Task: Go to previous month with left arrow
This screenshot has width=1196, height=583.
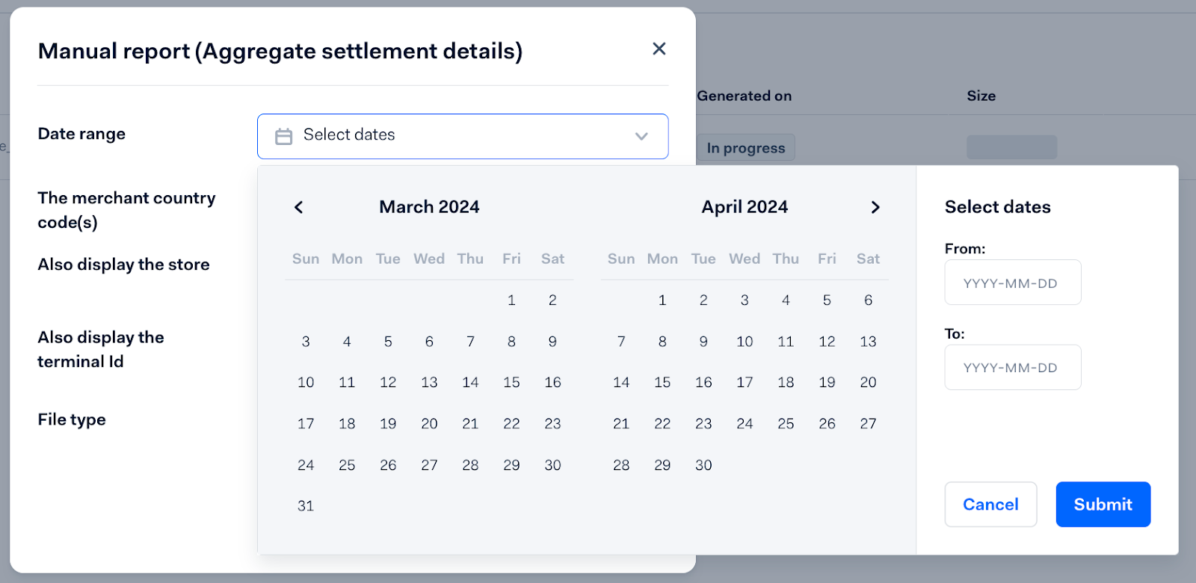Action: point(299,207)
